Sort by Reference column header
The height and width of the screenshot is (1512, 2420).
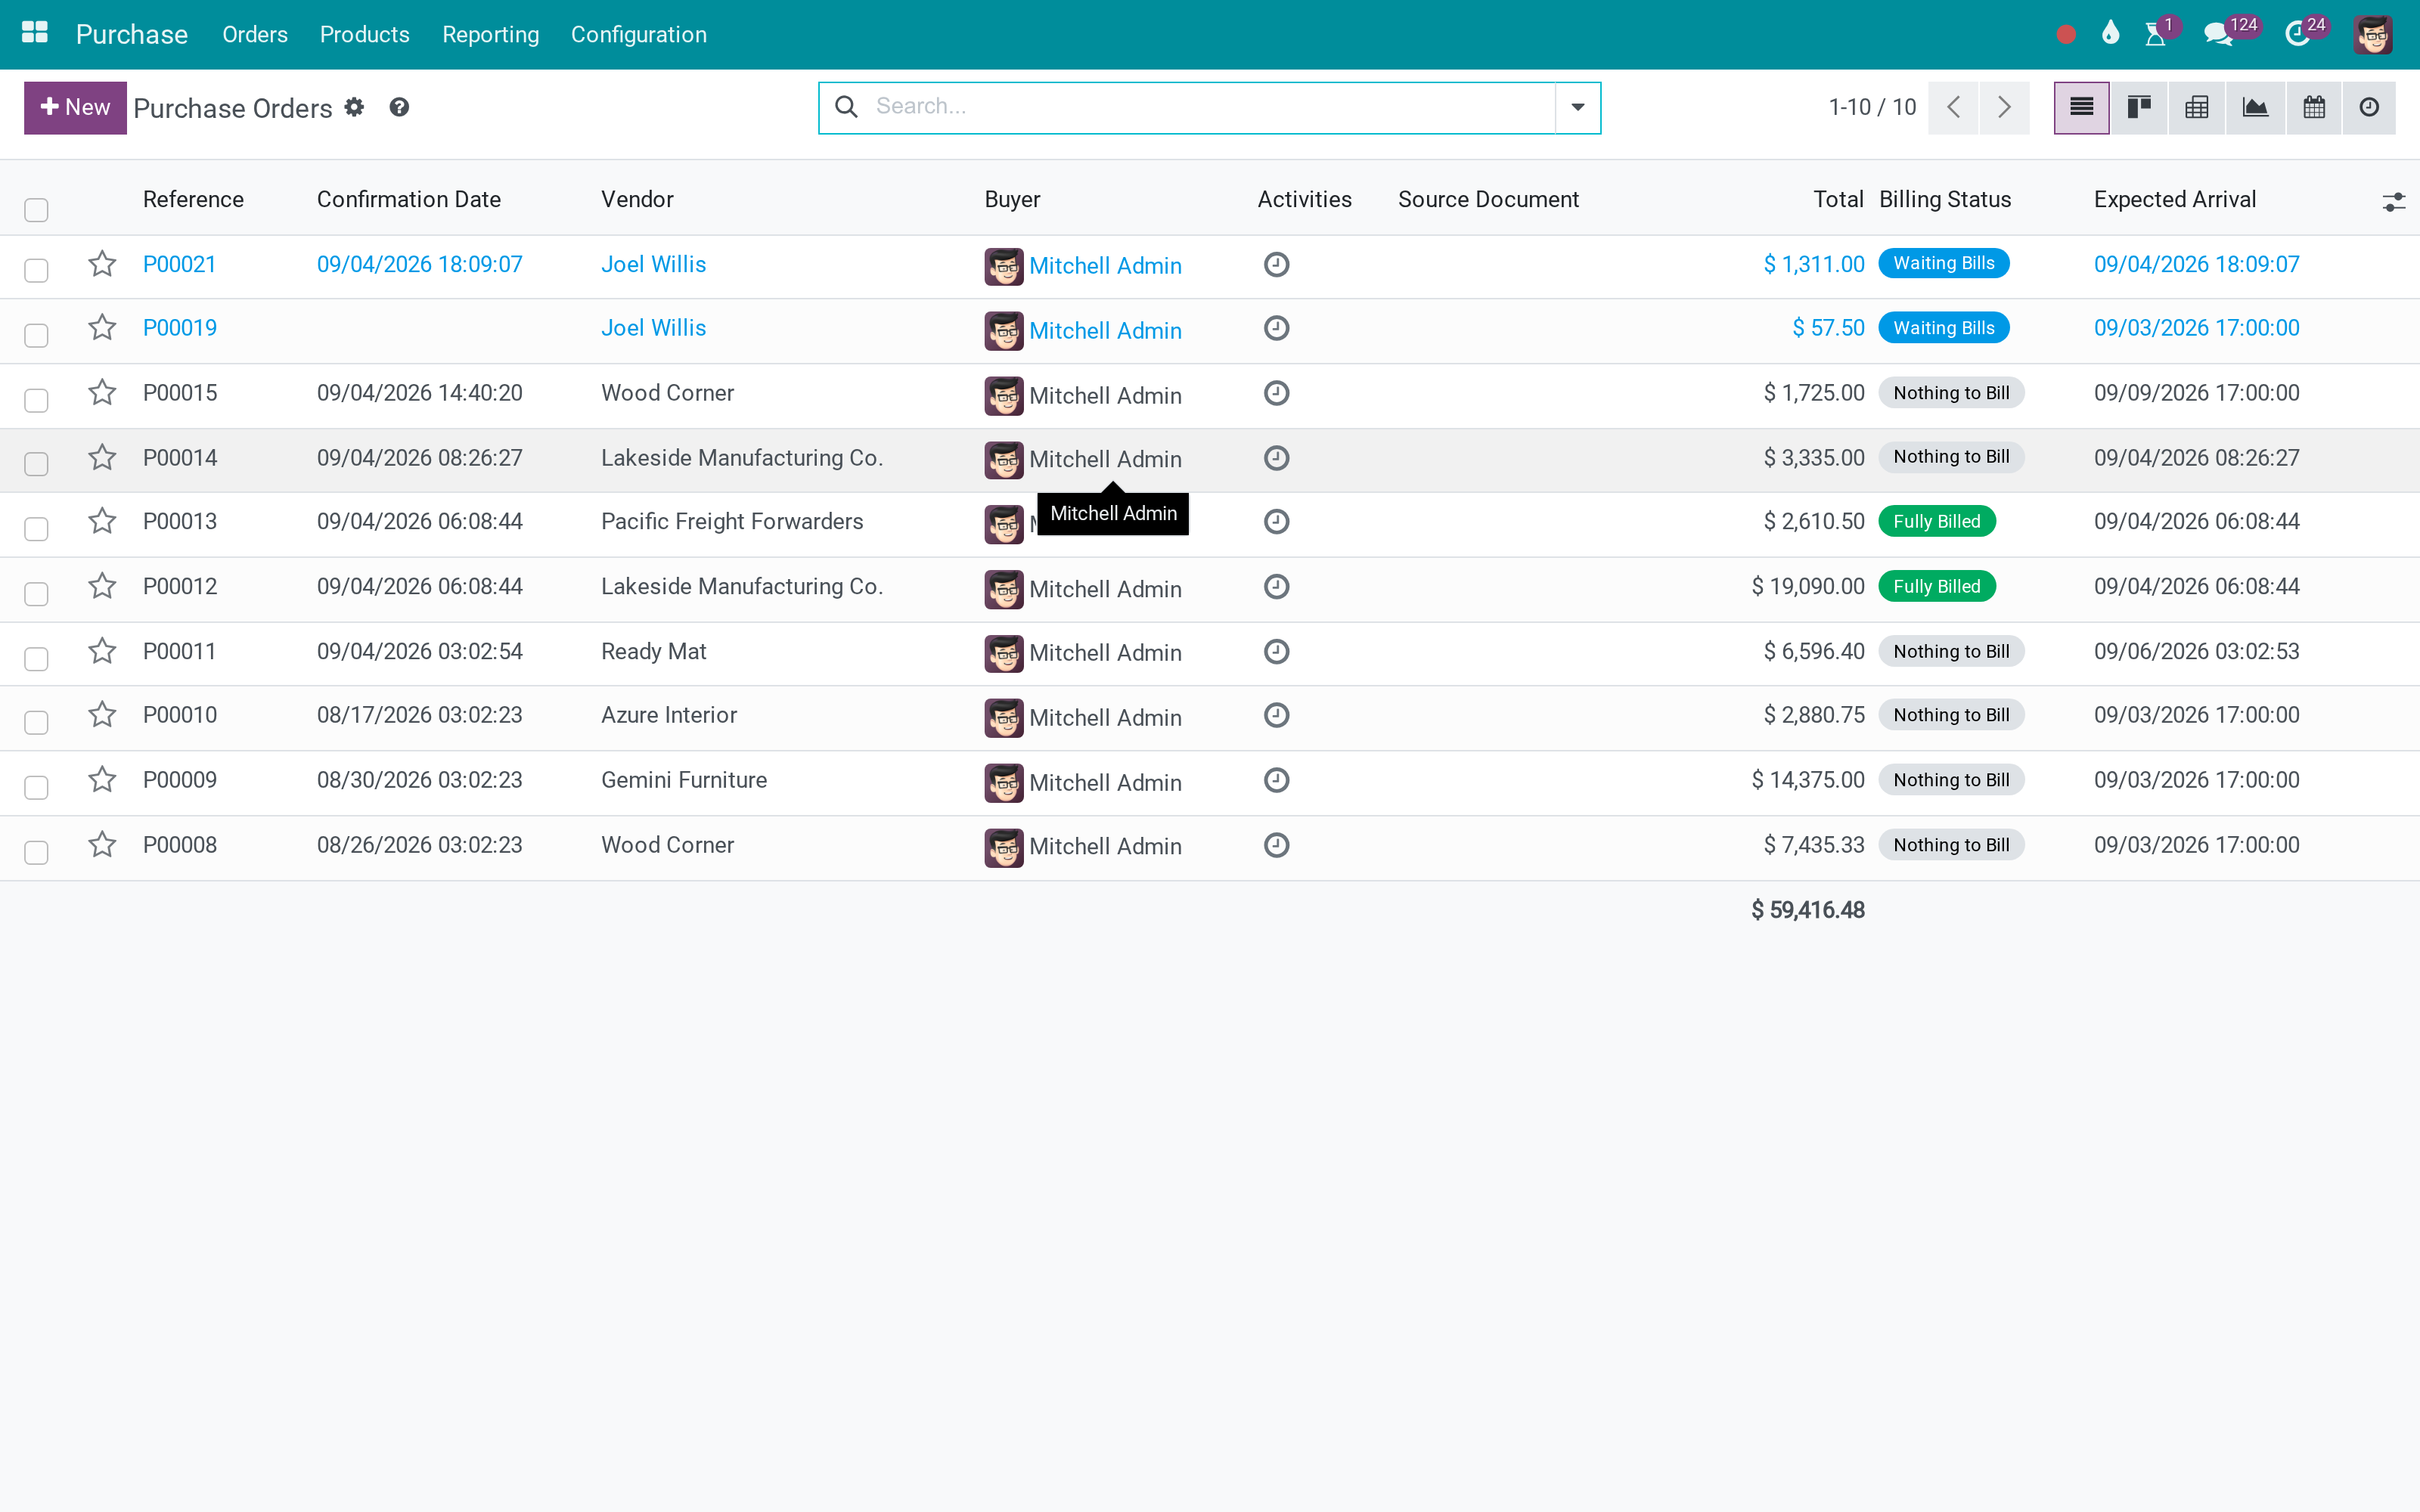coord(193,199)
